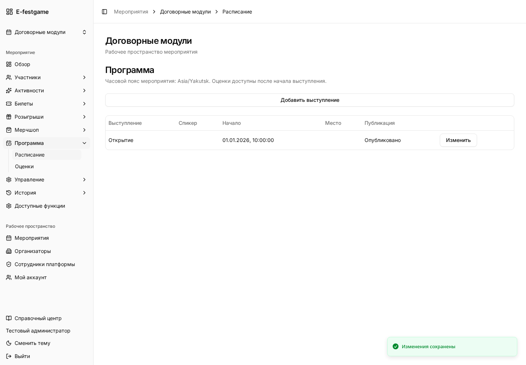The width and height of the screenshot is (526, 365).
Task: Expand the История chevron
Action: click(84, 193)
